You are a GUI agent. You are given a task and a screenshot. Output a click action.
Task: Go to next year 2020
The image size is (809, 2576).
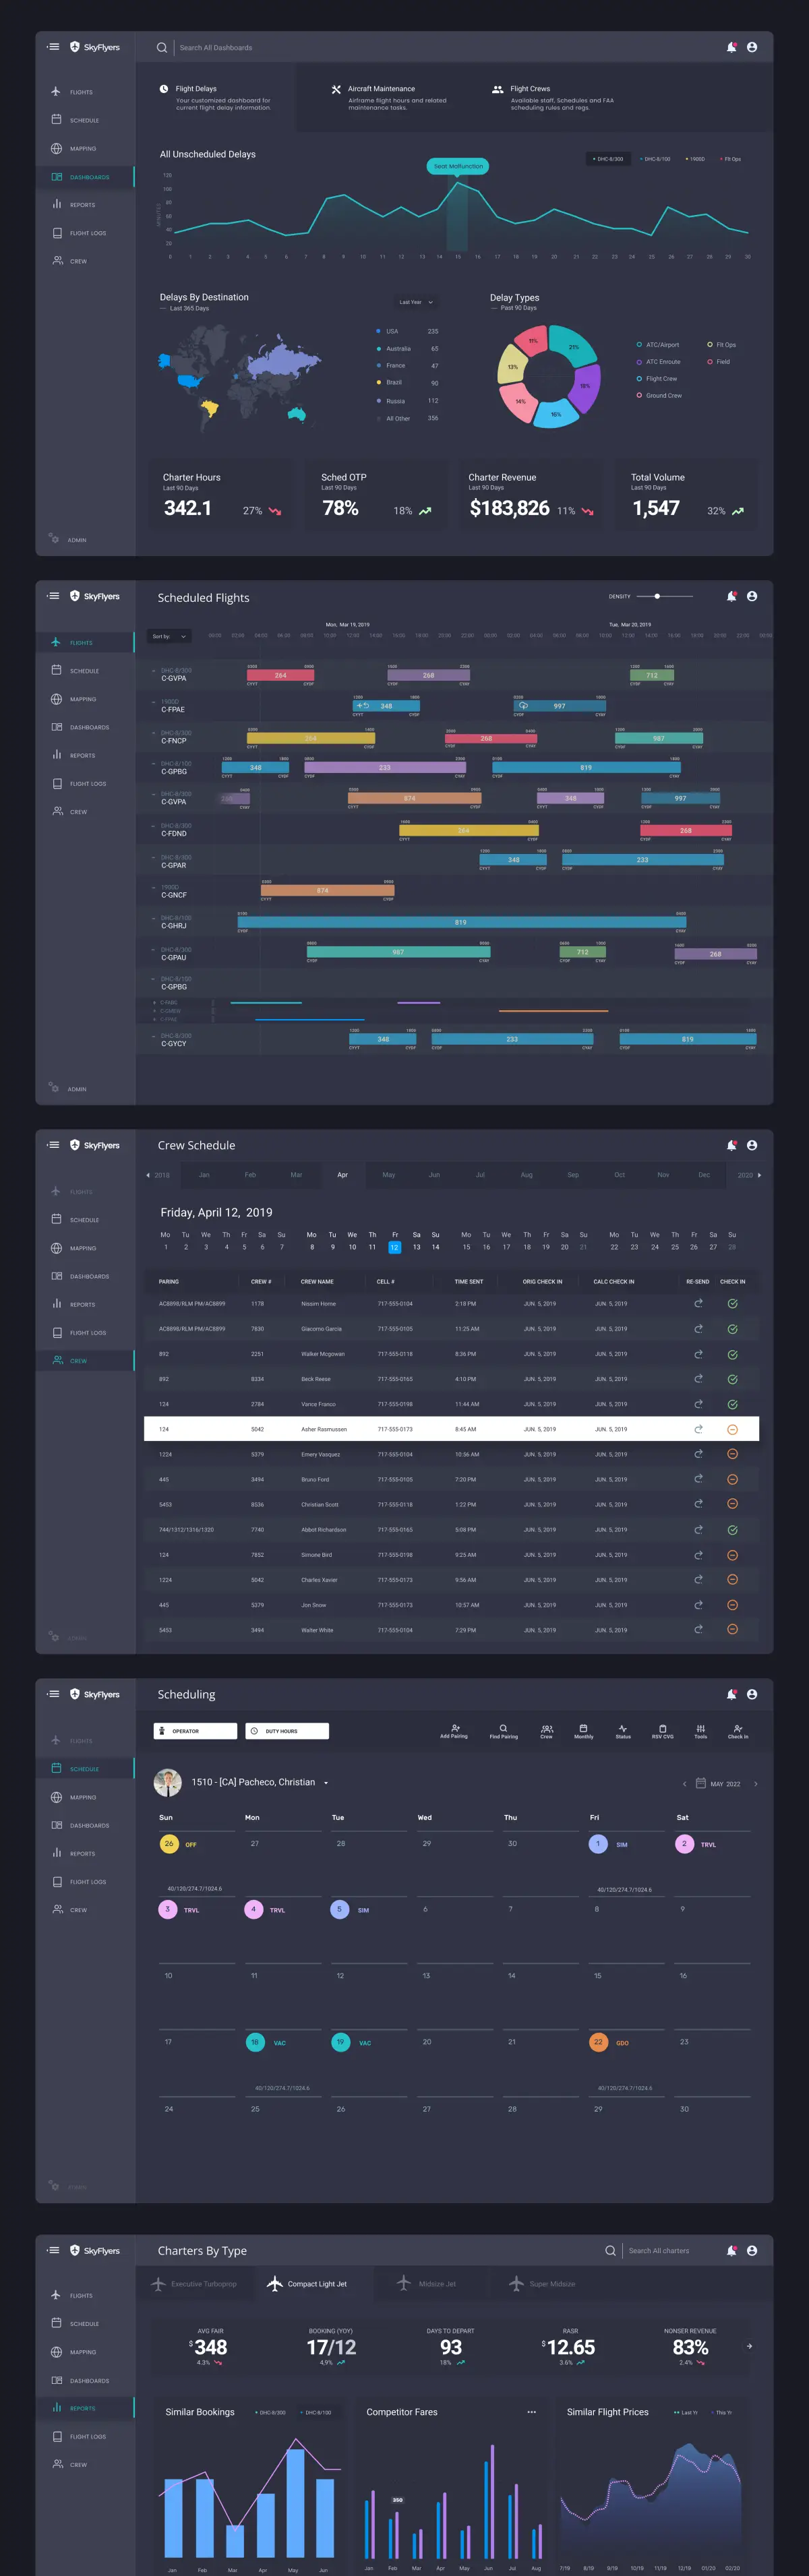pyautogui.click(x=749, y=1175)
